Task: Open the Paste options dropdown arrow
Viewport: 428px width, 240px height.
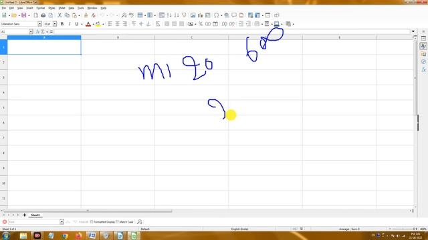Action: coord(79,15)
